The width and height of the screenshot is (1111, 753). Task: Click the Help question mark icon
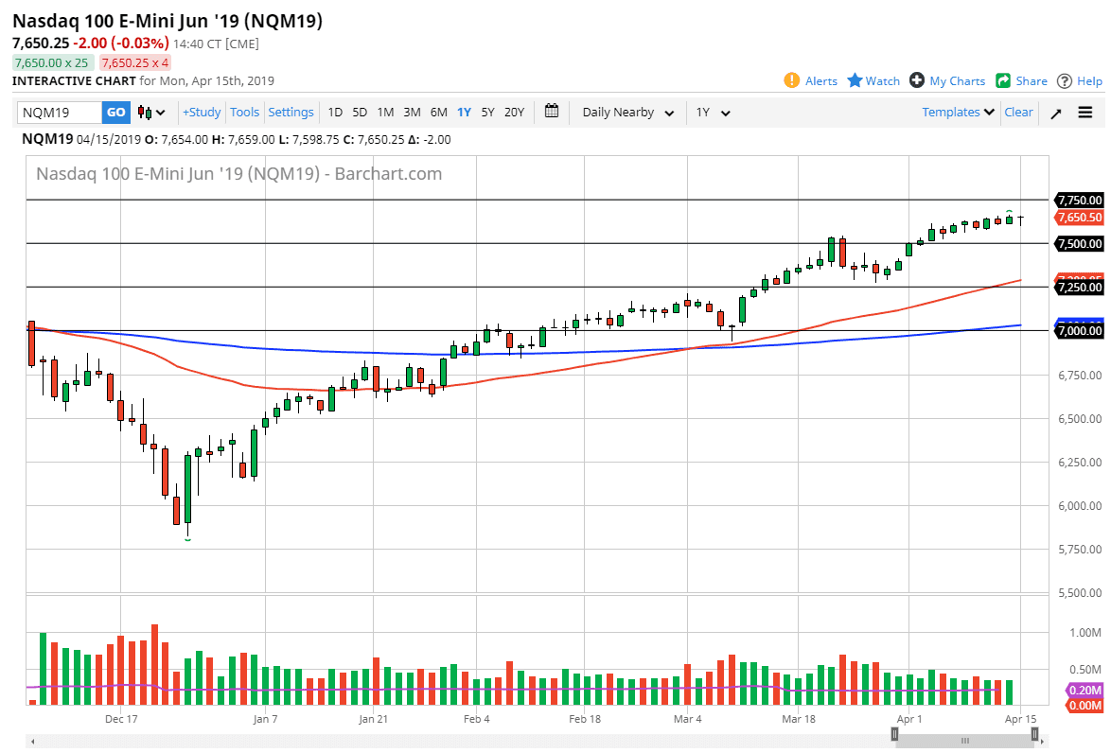tap(1064, 80)
